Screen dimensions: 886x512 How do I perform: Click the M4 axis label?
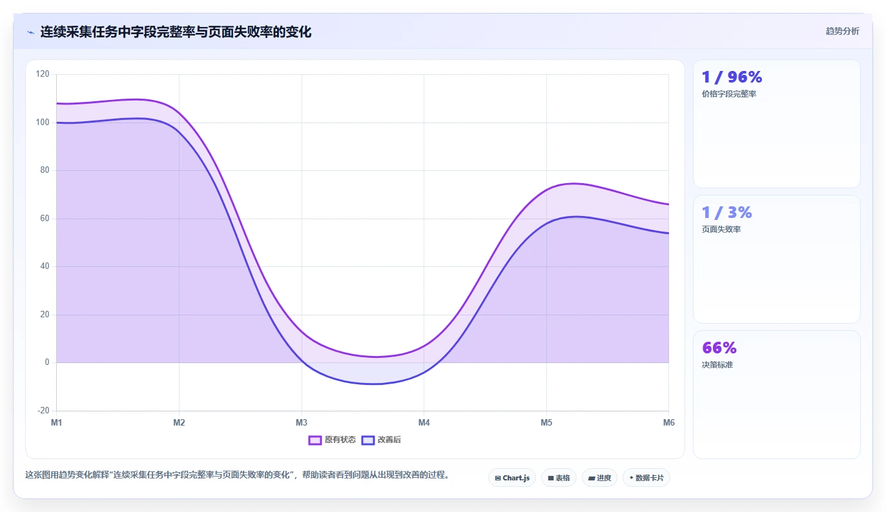[424, 422]
